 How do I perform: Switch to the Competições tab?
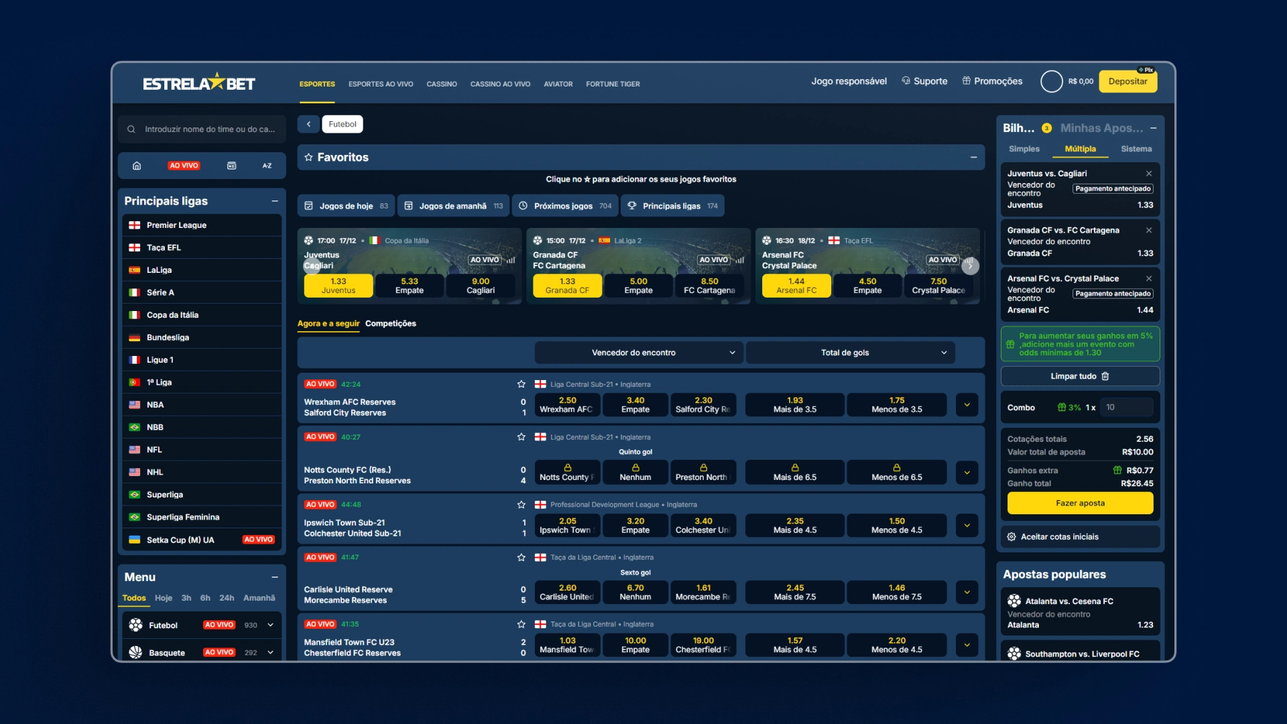click(x=391, y=323)
